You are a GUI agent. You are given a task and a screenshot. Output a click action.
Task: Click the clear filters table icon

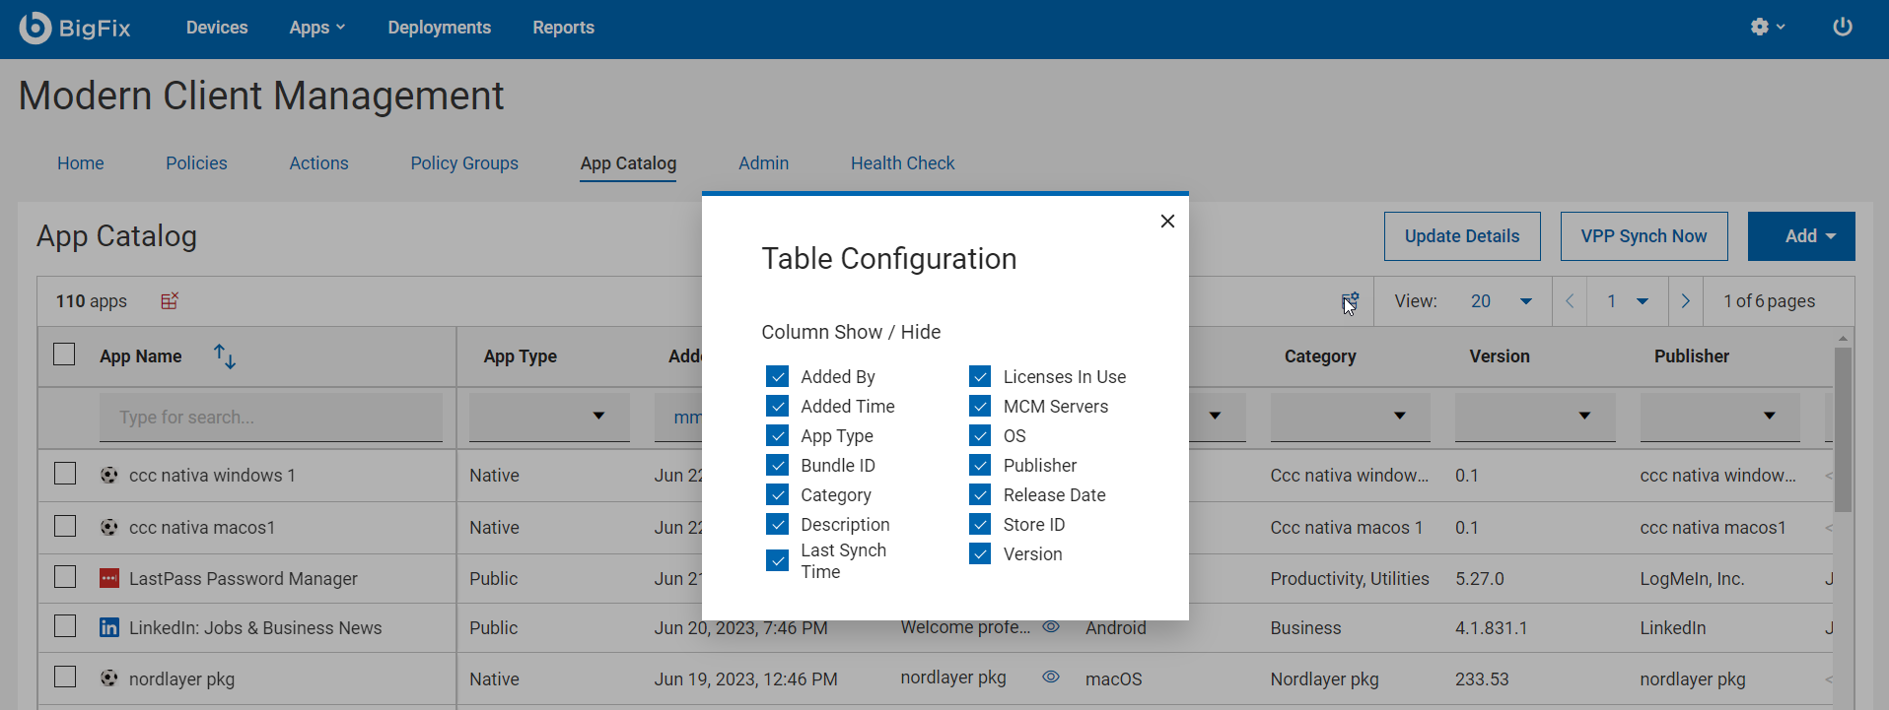click(170, 300)
